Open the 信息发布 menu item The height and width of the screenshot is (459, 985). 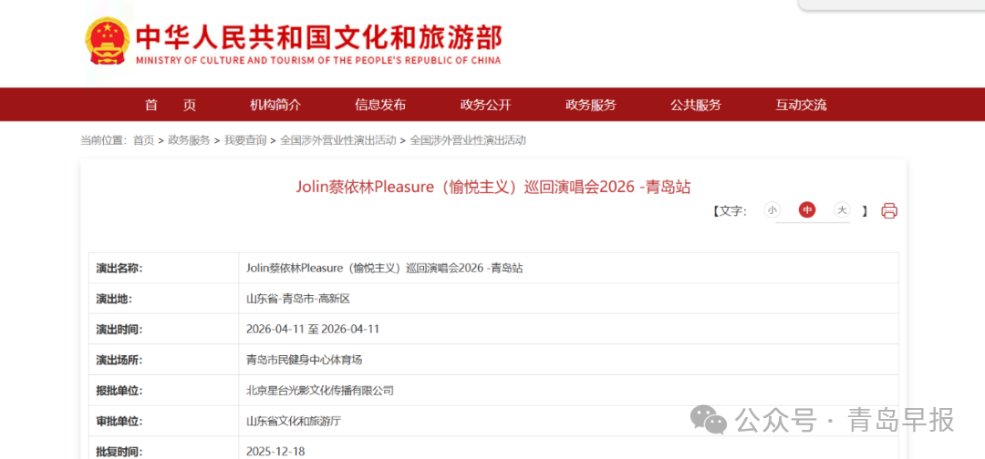[x=380, y=105]
